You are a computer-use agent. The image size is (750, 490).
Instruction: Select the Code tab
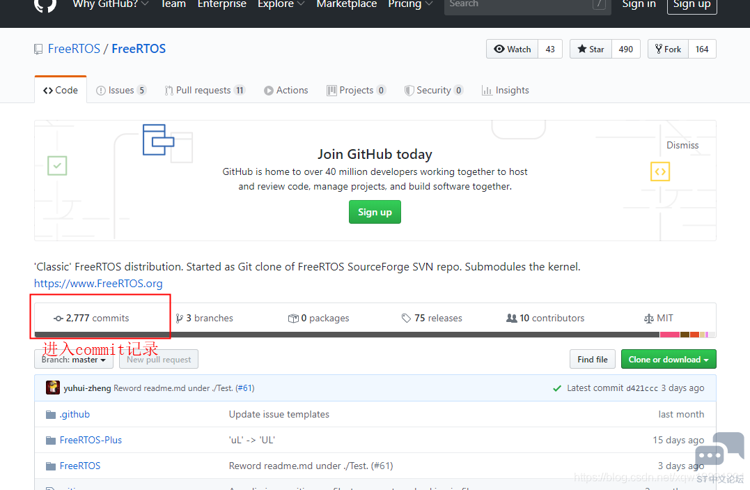point(61,90)
